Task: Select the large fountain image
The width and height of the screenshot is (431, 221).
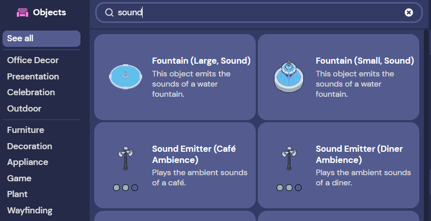Action: 126,77
